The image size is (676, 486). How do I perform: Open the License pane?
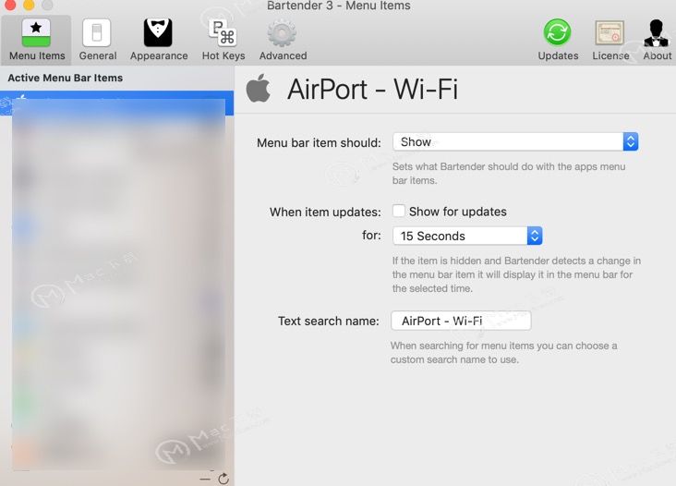point(610,40)
